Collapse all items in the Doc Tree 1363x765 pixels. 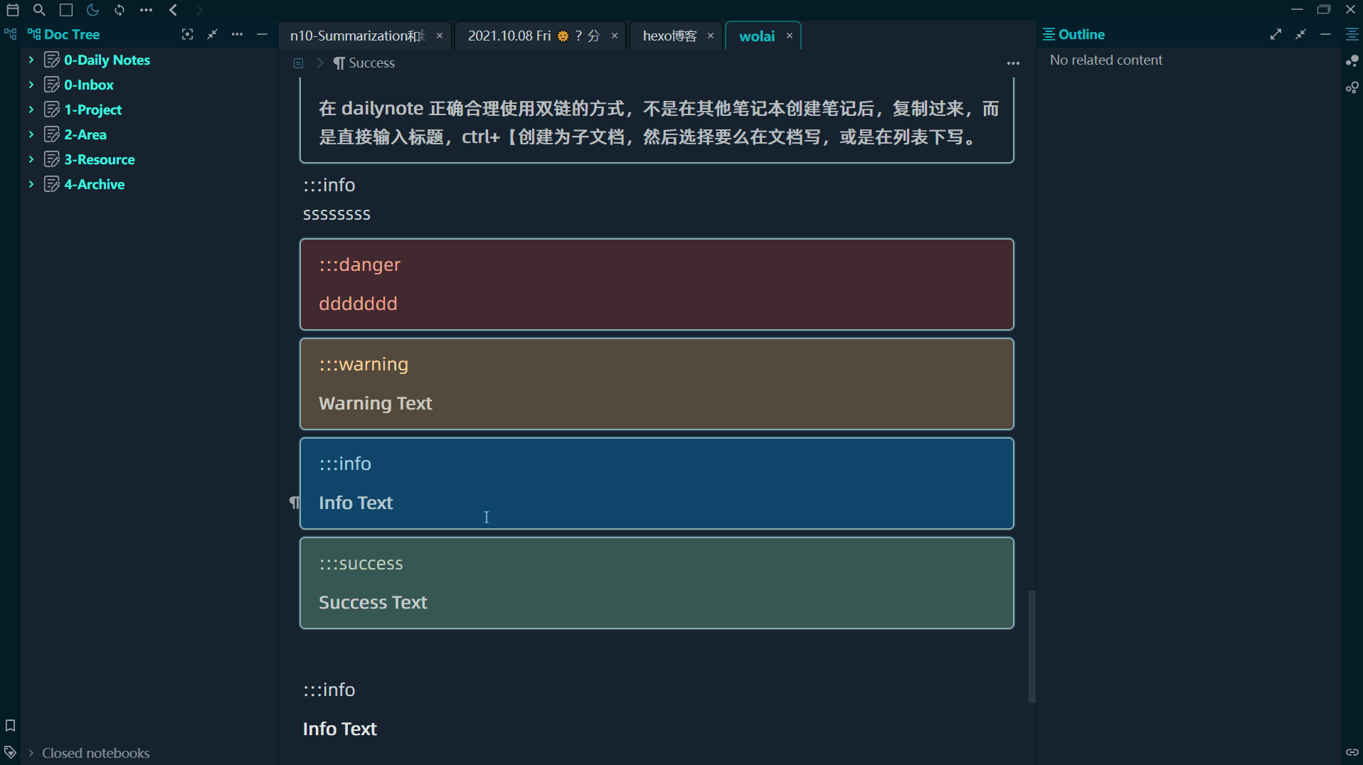212,34
